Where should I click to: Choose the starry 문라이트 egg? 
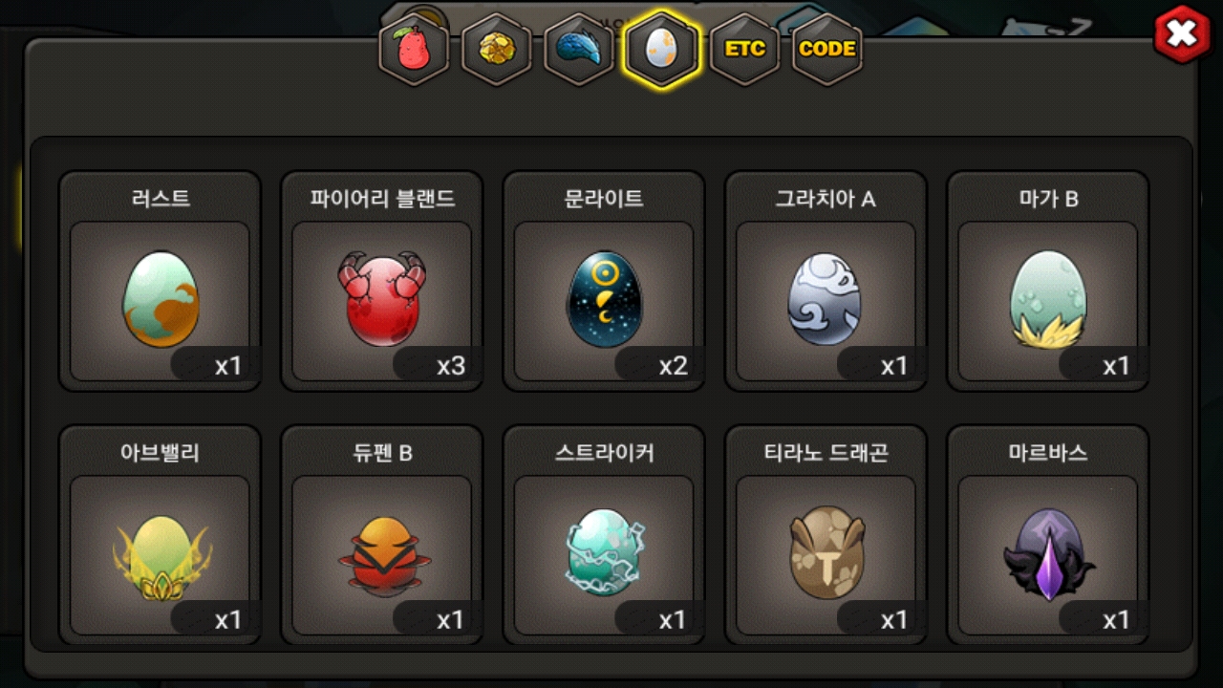(604, 300)
